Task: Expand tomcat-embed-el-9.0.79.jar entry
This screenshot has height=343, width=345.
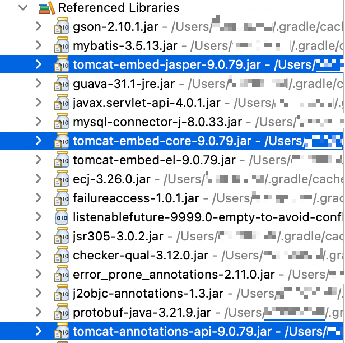Action: tap(39, 160)
